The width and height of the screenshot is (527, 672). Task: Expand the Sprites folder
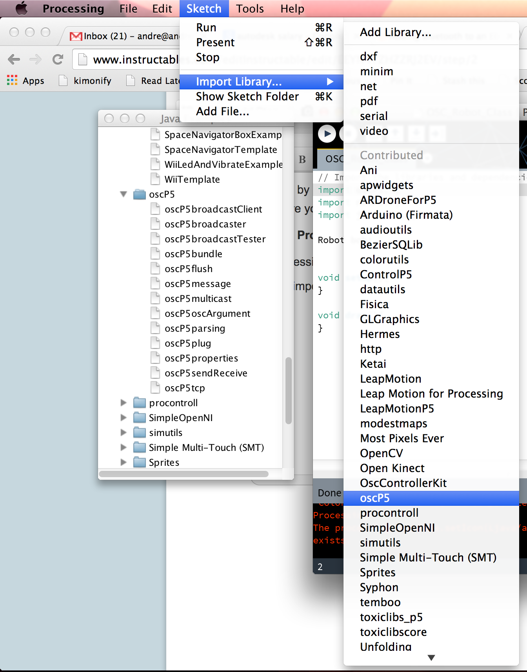click(x=124, y=462)
